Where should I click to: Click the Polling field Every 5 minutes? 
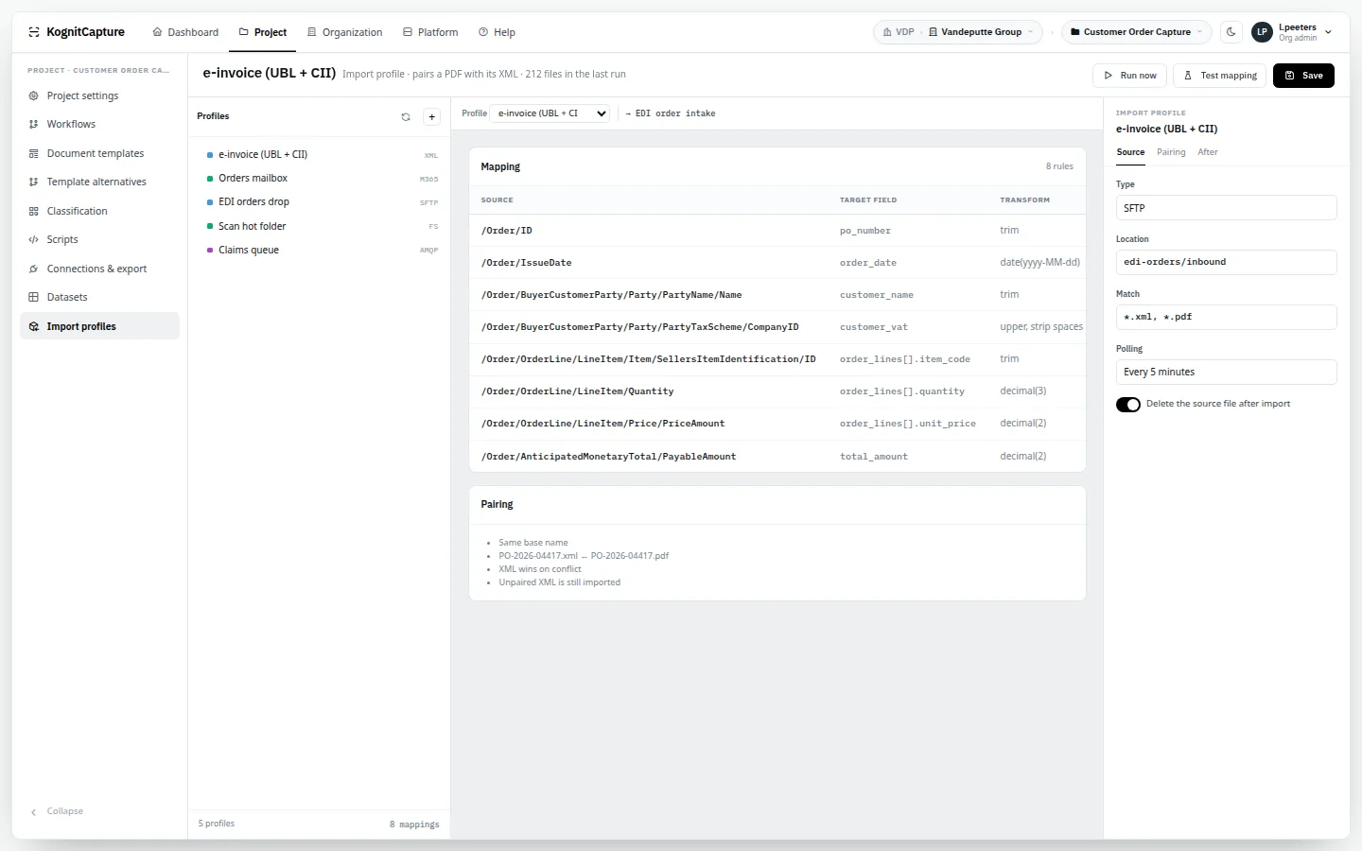[x=1226, y=372]
